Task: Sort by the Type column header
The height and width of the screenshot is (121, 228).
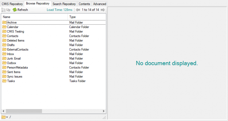Action: coord(87,17)
